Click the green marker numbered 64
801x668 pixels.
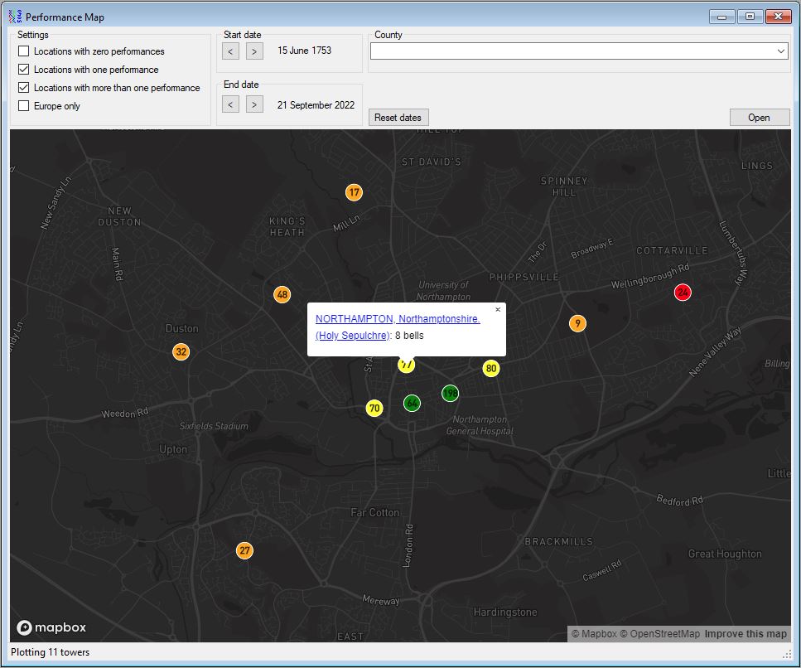tap(412, 403)
